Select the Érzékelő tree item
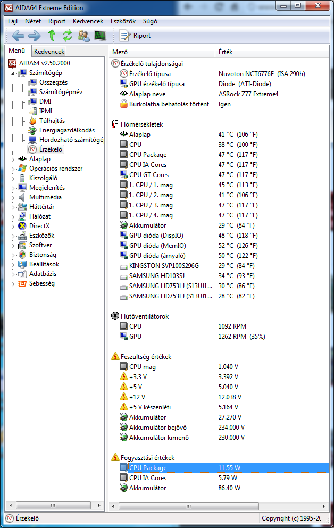Screen dimensions: 334x528 coord(51,149)
